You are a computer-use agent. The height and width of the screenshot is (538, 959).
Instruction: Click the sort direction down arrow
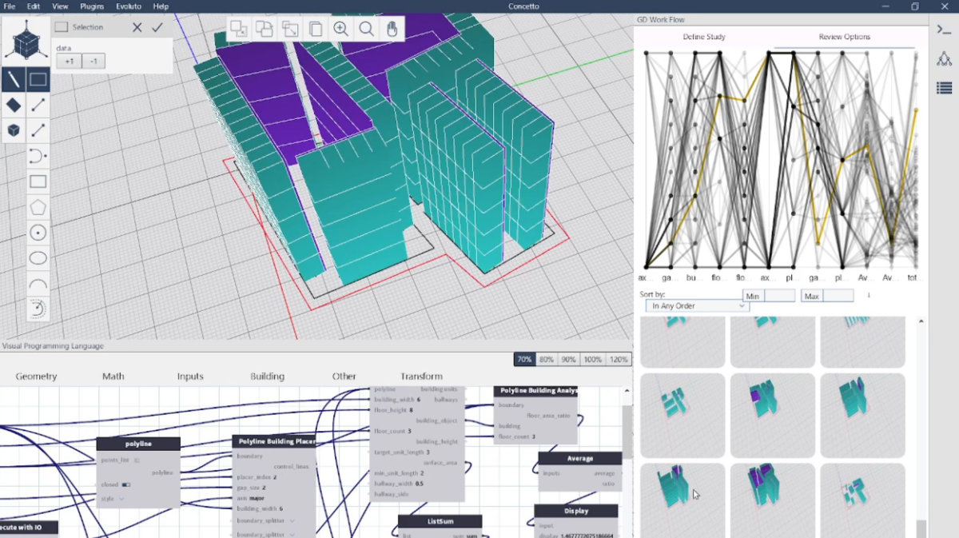pyautogui.click(x=869, y=296)
